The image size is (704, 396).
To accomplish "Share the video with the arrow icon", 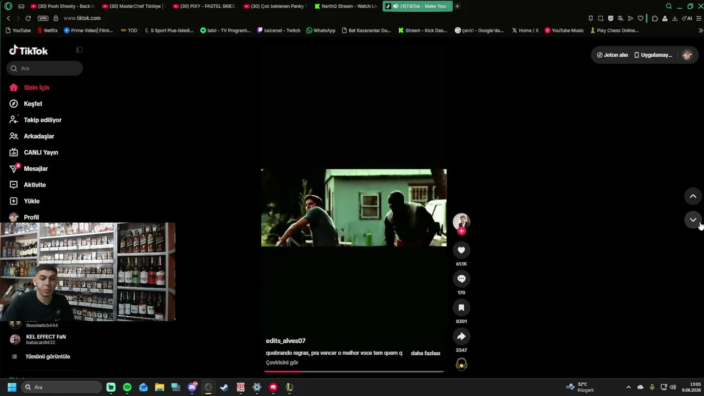I will pos(461,336).
